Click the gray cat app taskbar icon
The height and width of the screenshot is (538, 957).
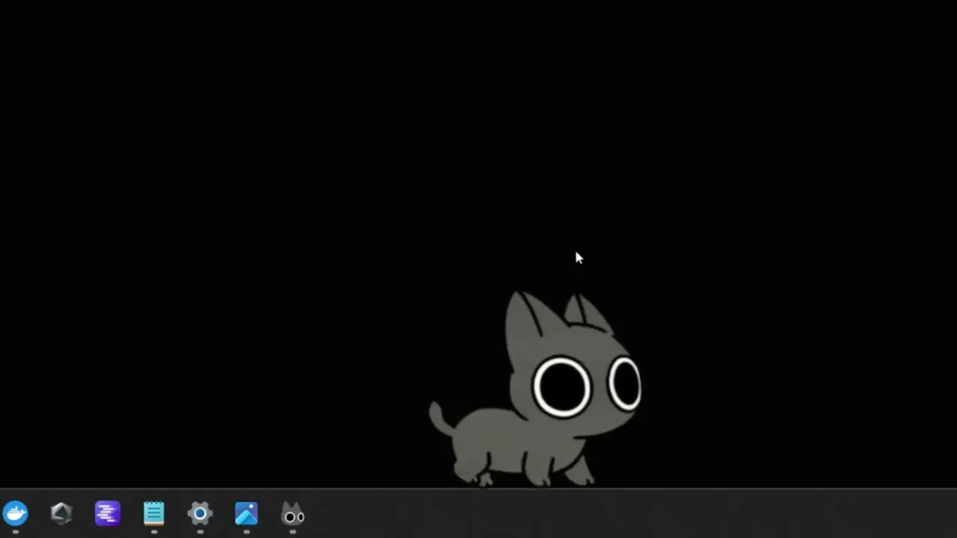tap(293, 514)
